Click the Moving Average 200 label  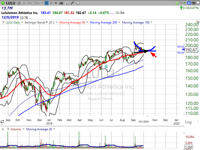[105, 22]
